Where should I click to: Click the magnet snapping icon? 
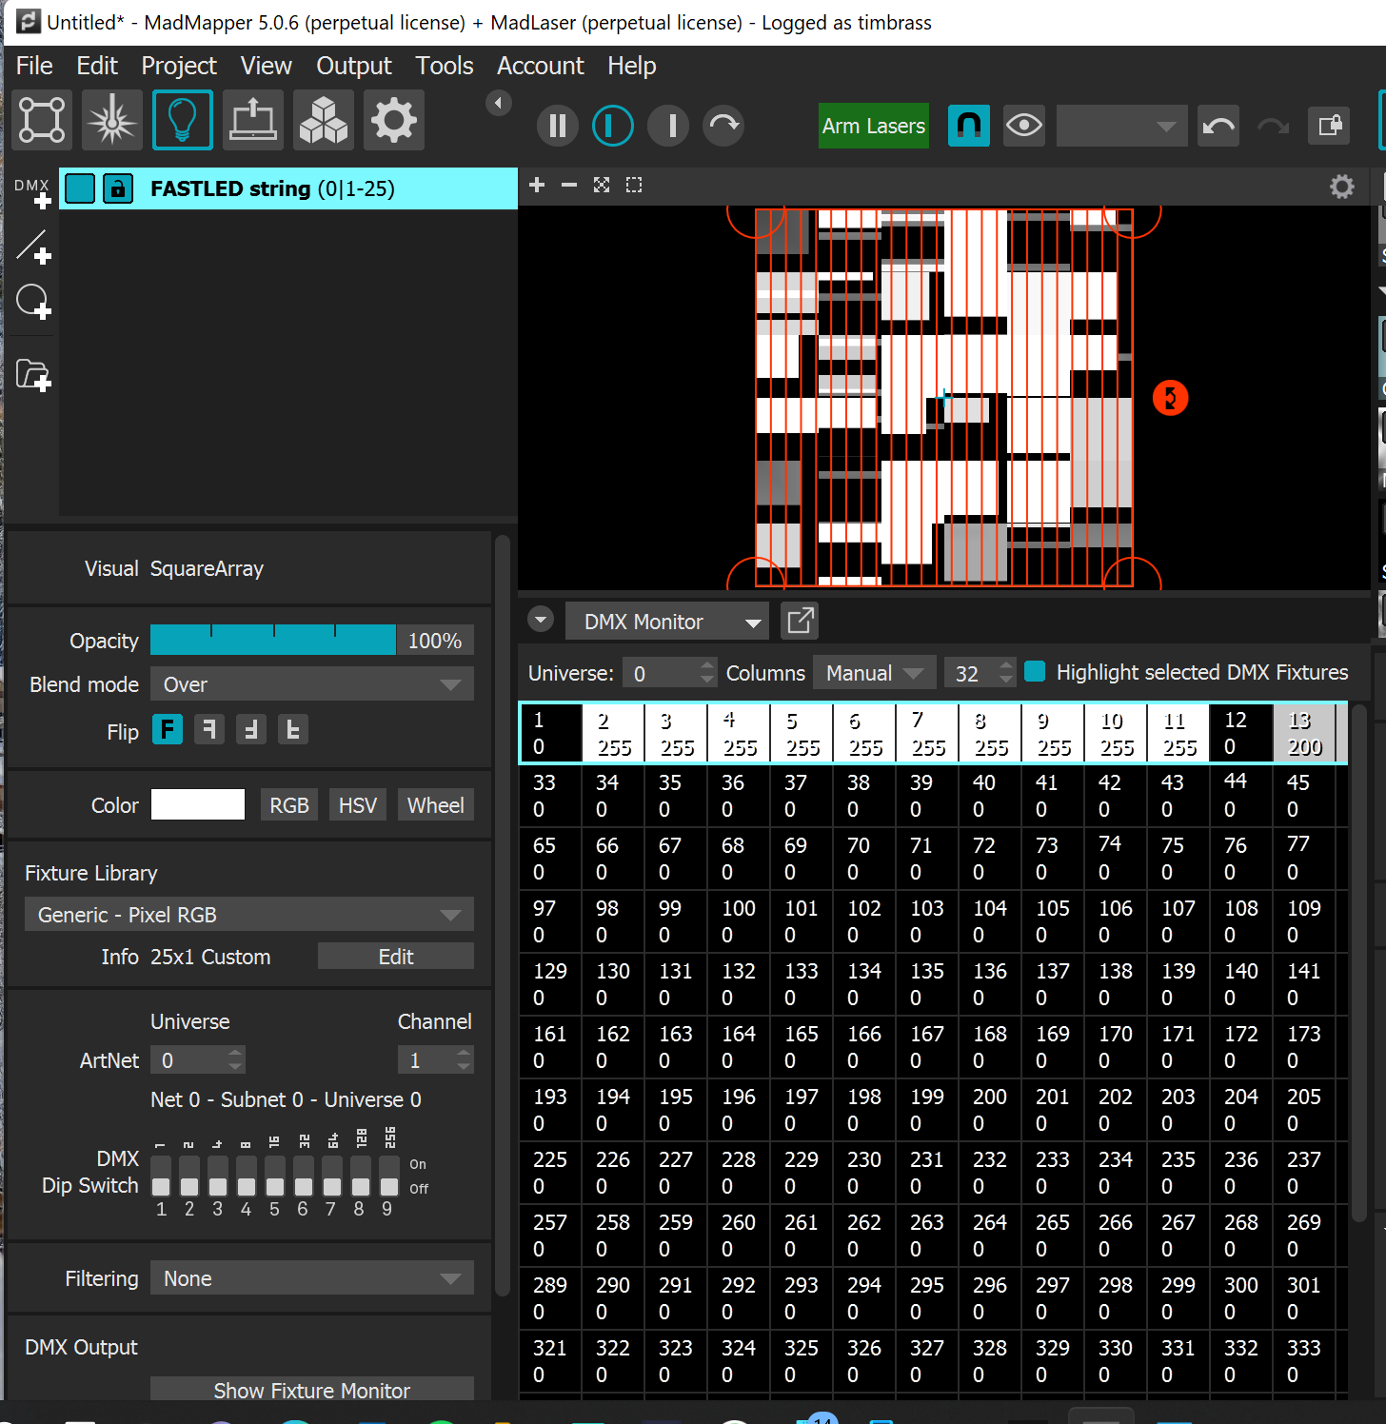(969, 126)
